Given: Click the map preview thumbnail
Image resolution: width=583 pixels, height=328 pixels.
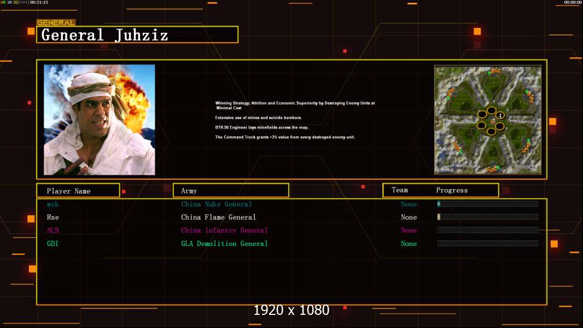Looking at the screenshot, I should (x=488, y=120).
